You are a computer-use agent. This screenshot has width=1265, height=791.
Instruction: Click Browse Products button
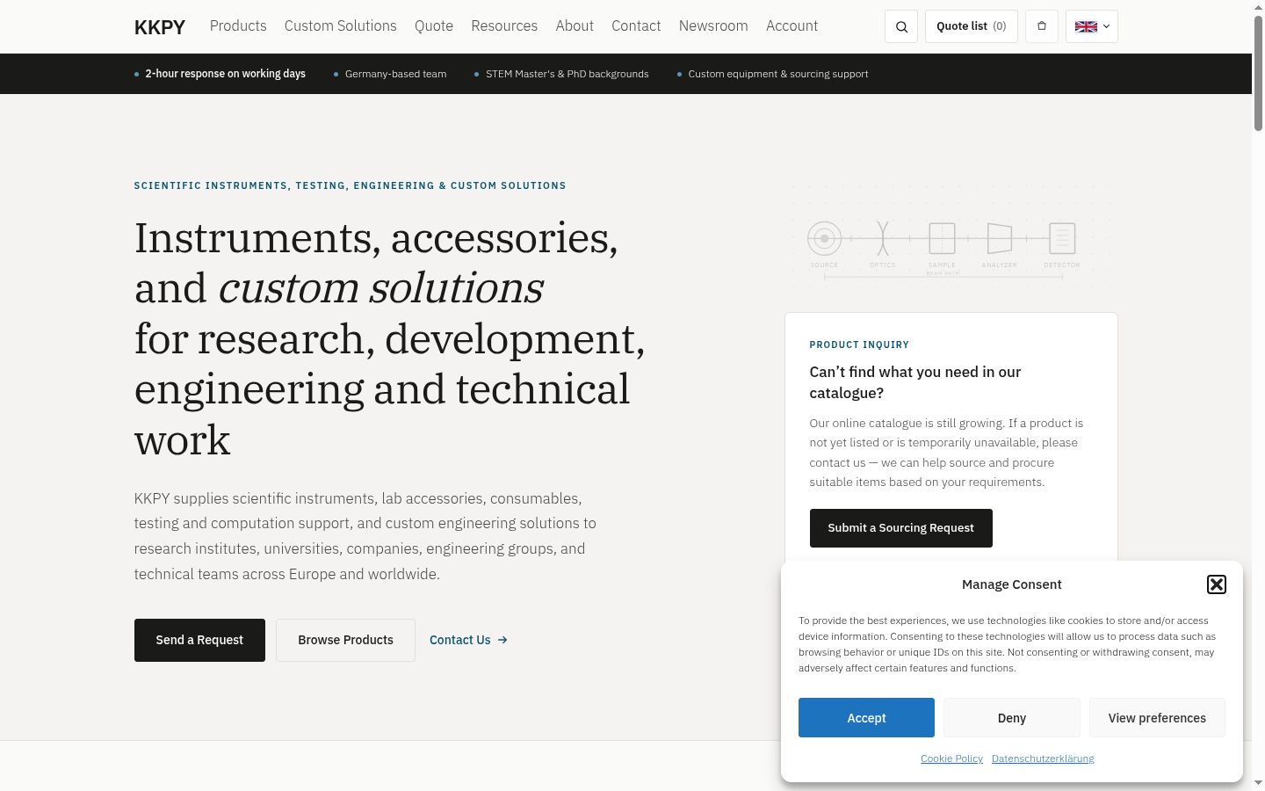click(345, 640)
